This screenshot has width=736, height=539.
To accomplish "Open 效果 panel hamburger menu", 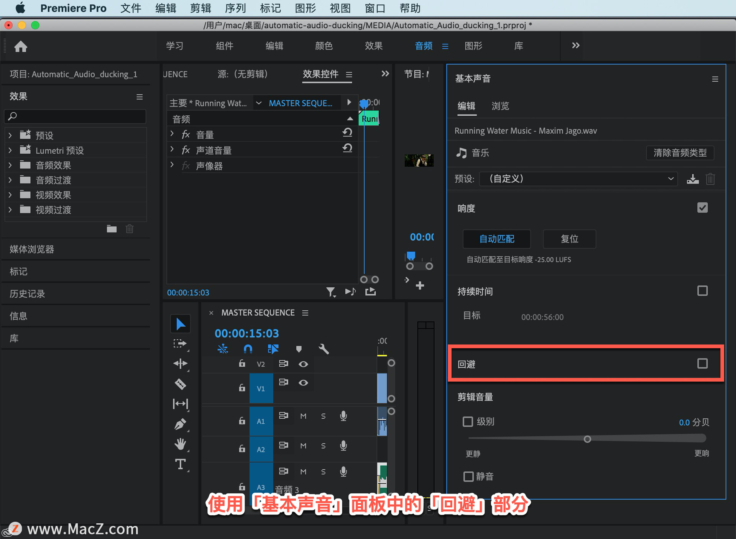I will pos(140,97).
